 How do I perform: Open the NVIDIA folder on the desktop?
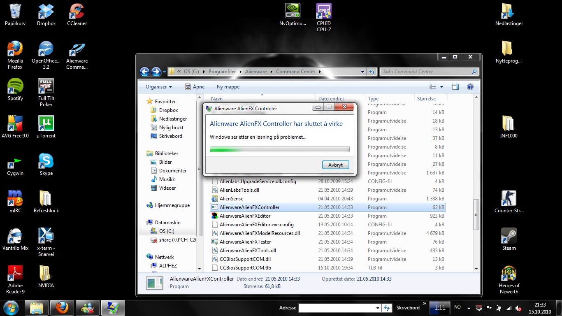[x=46, y=276]
